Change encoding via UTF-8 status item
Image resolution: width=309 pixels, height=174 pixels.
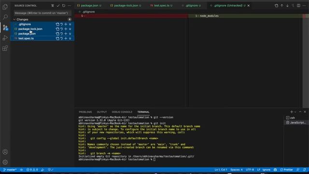coord(250,170)
